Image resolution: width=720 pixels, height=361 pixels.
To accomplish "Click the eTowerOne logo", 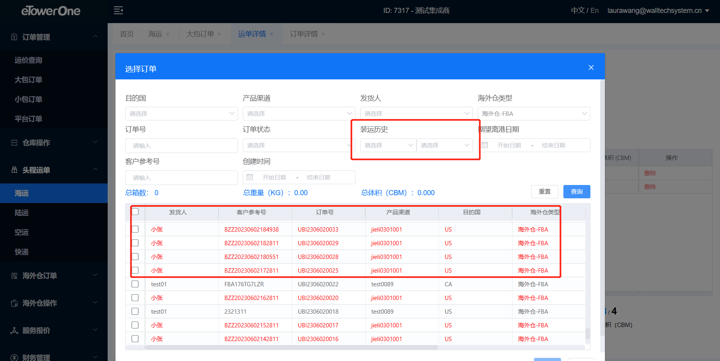I will [x=51, y=11].
